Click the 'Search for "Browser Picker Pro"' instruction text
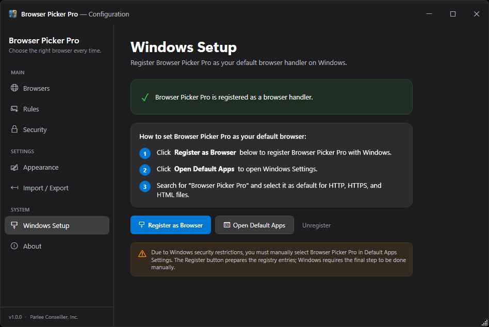This screenshot has width=489, height=327. click(x=269, y=190)
